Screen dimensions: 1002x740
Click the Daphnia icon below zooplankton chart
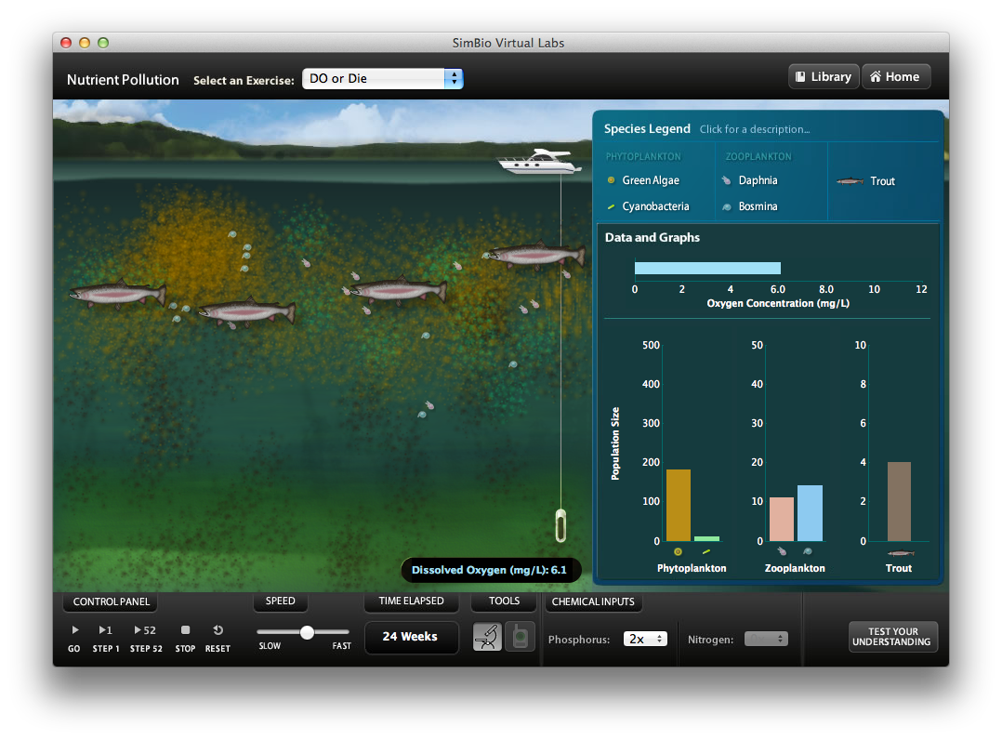(782, 551)
